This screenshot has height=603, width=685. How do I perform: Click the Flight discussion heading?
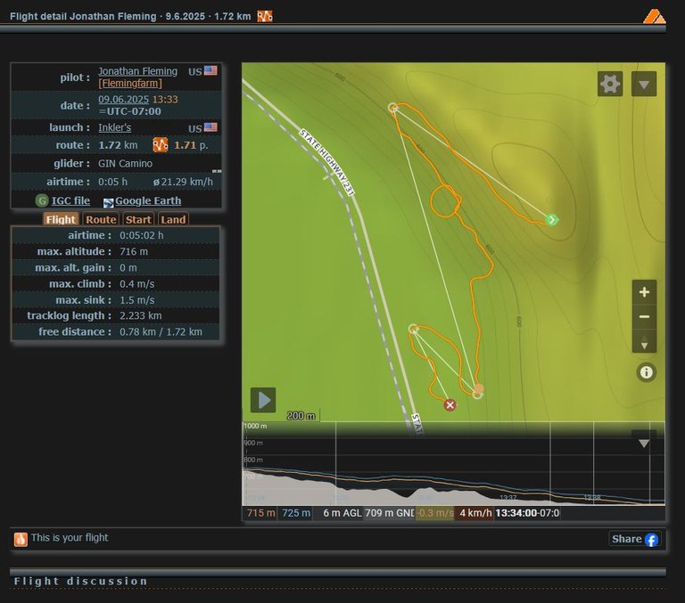[x=80, y=582]
